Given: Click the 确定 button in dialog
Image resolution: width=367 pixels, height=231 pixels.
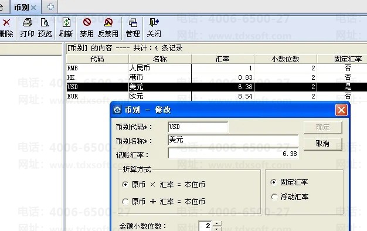Looking at the screenshot, I should click(x=323, y=127).
